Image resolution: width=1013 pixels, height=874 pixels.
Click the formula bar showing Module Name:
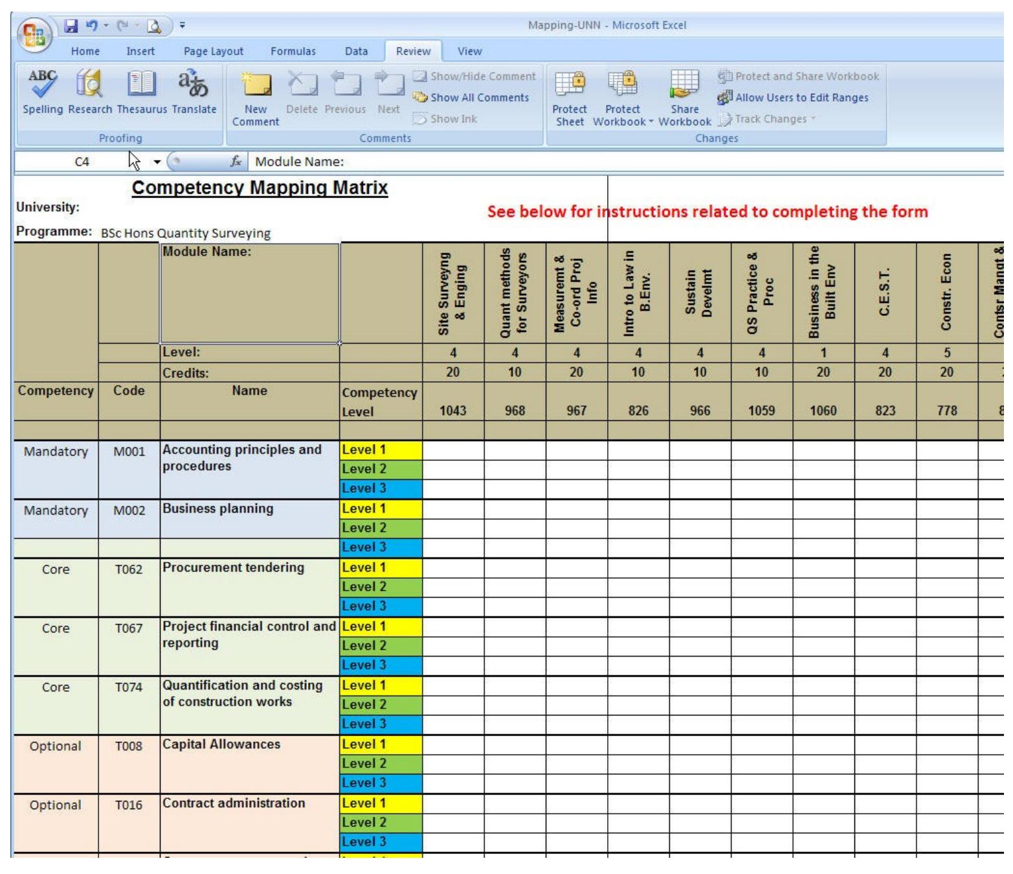(x=583, y=162)
